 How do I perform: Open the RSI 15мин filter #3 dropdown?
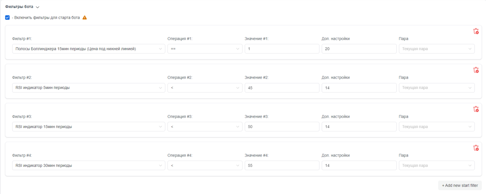[88, 127]
